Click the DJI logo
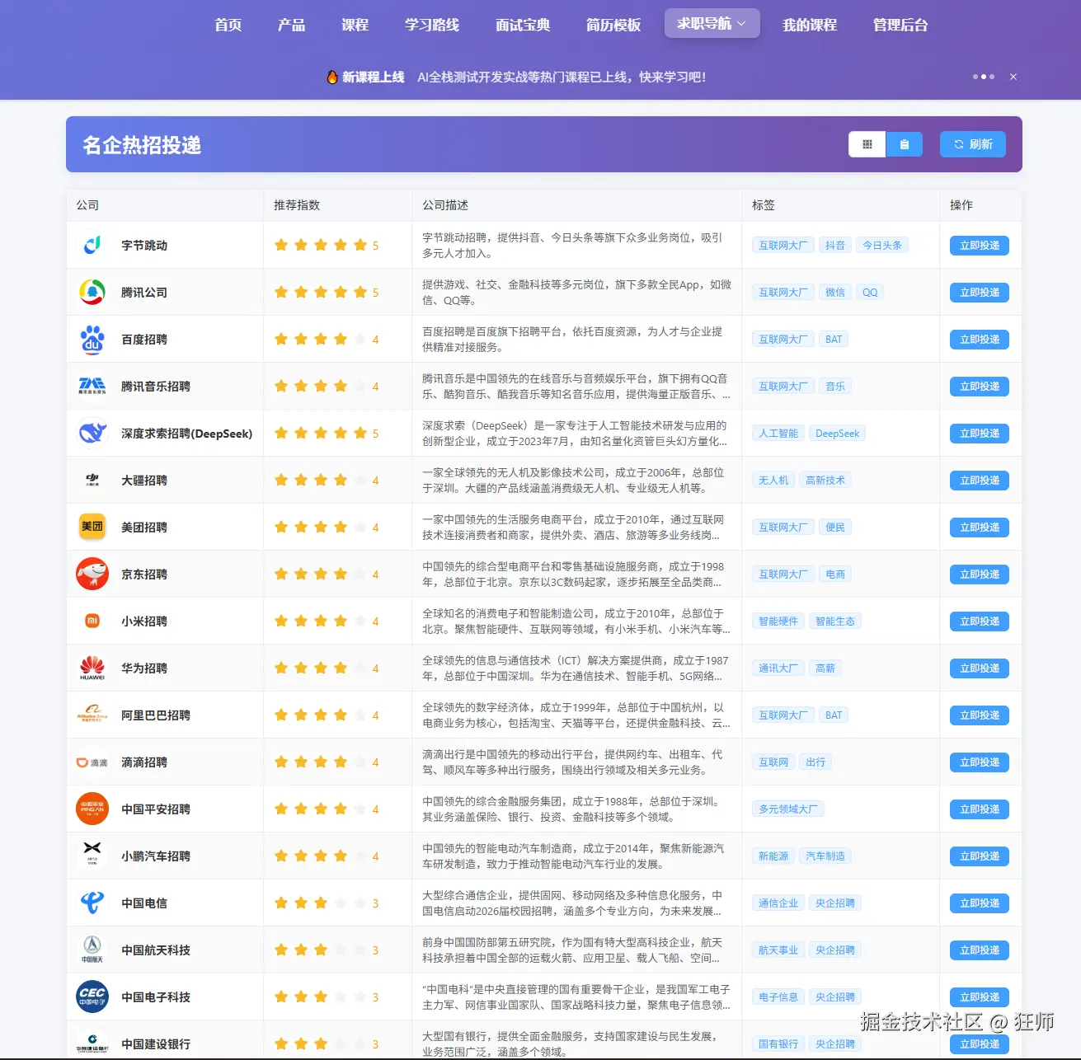1081x1060 pixels. [92, 480]
